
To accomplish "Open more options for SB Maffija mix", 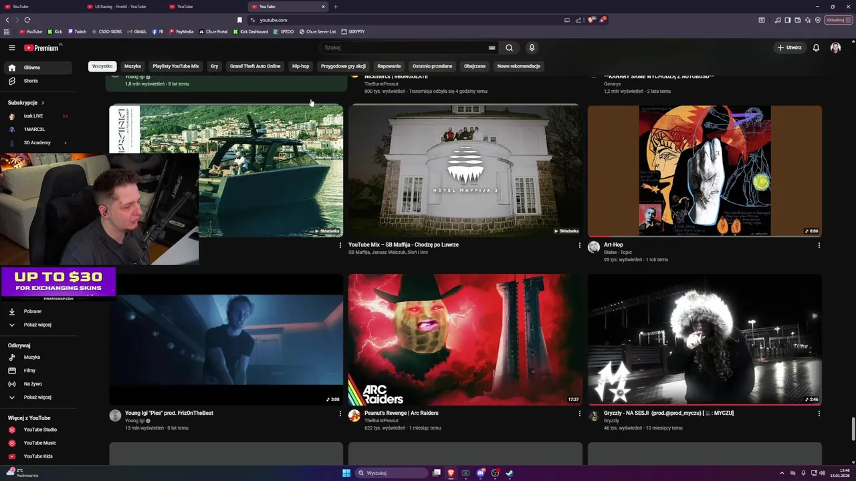I will click(579, 245).
